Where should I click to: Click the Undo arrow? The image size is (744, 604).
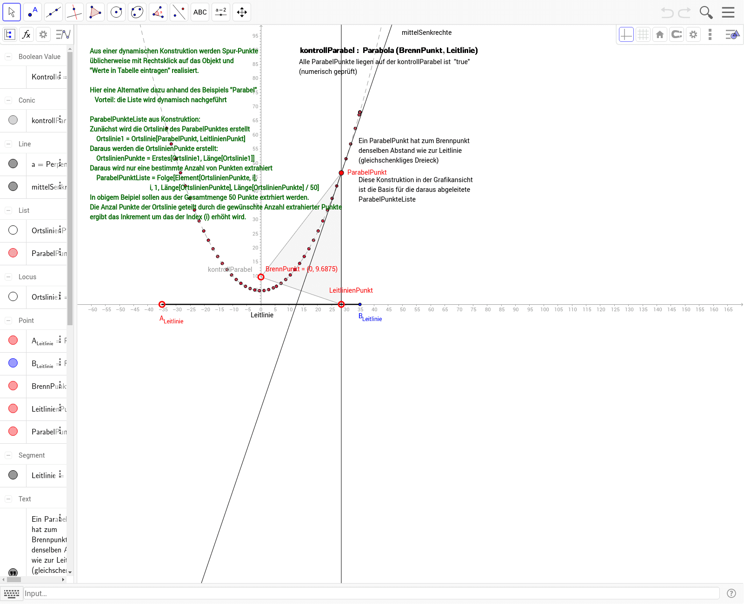click(x=667, y=13)
